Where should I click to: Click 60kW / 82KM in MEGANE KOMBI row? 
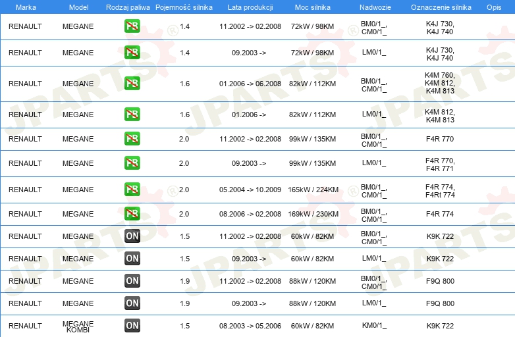(x=312, y=326)
